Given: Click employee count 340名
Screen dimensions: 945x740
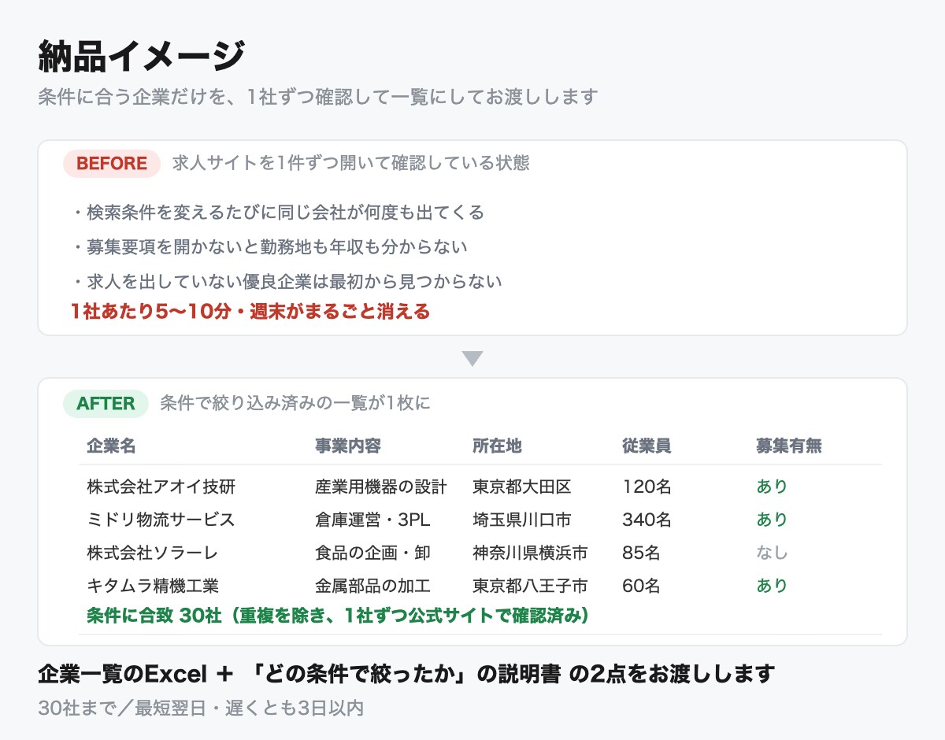Looking at the screenshot, I should pyautogui.click(x=647, y=520).
